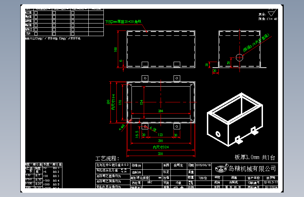Tick the middle checkbox in the 后加工 row
Screen dimensions: 304x197
(x=54, y=29)
